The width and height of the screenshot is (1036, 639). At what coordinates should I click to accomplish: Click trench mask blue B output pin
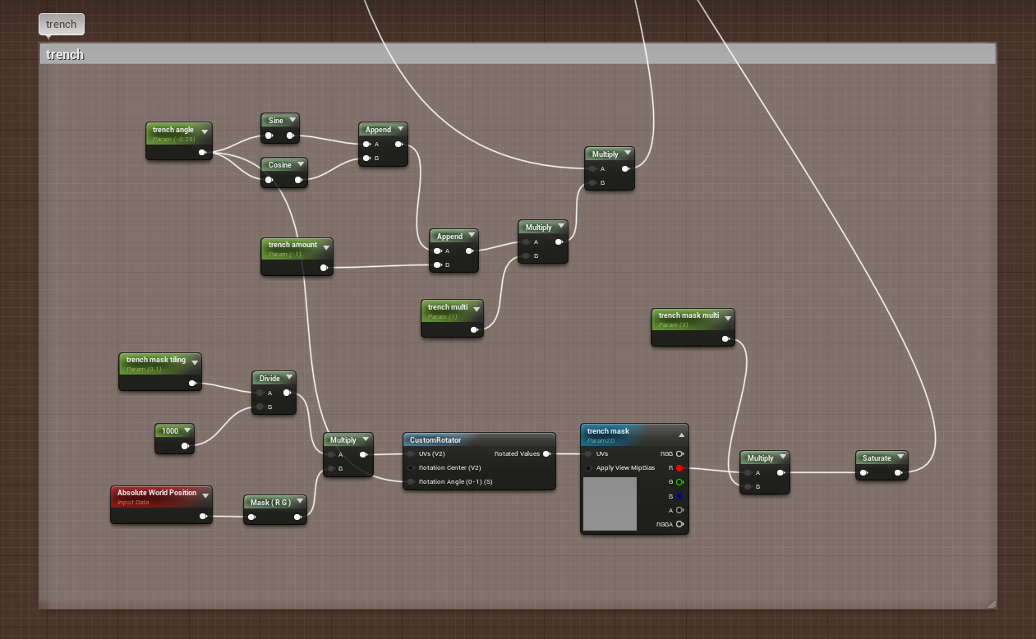[679, 496]
